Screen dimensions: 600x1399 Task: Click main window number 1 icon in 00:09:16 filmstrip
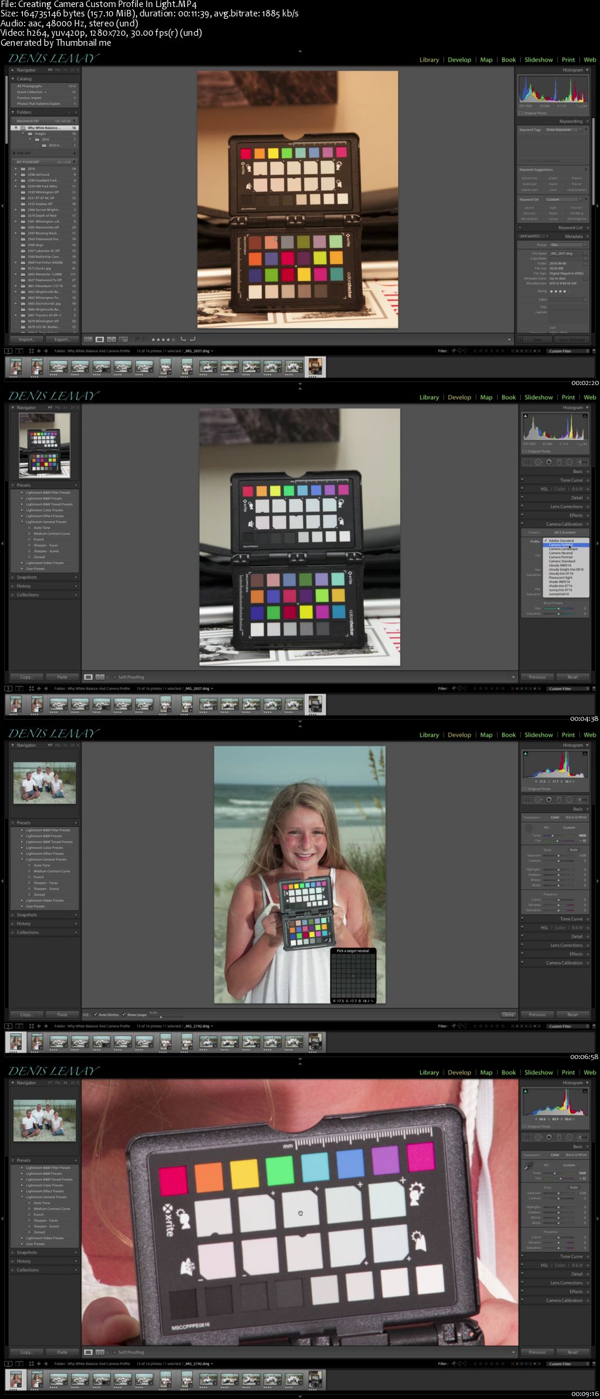(8, 1364)
